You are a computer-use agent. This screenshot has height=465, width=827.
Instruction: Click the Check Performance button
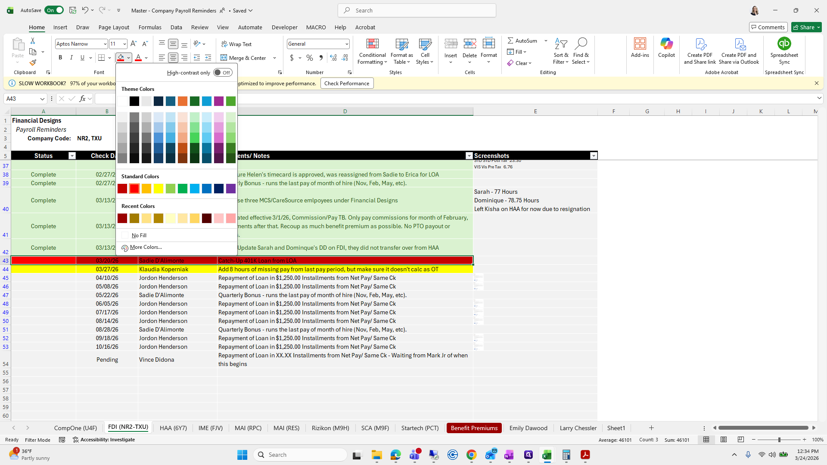[x=347, y=84]
